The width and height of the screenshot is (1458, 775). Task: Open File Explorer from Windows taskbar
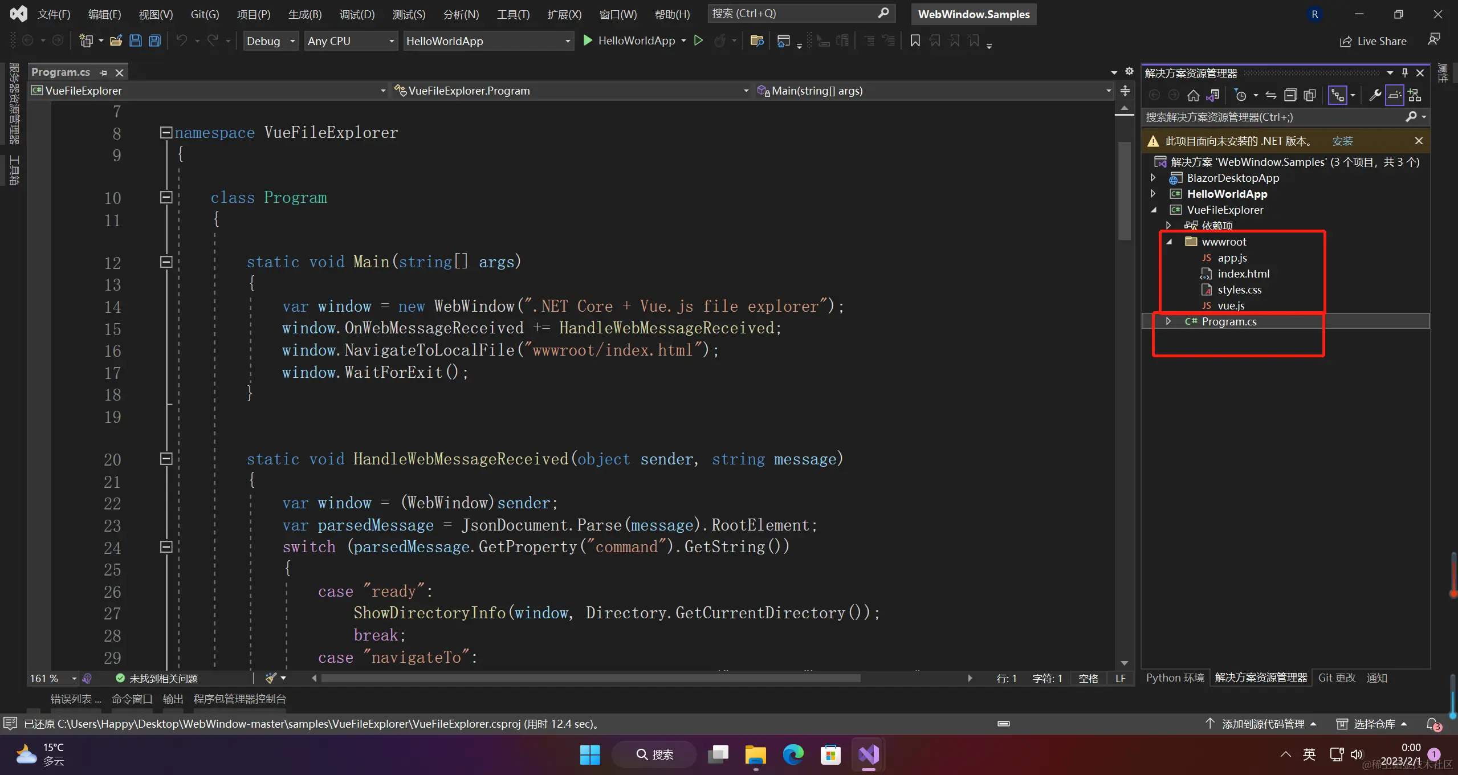click(x=755, y=754)
